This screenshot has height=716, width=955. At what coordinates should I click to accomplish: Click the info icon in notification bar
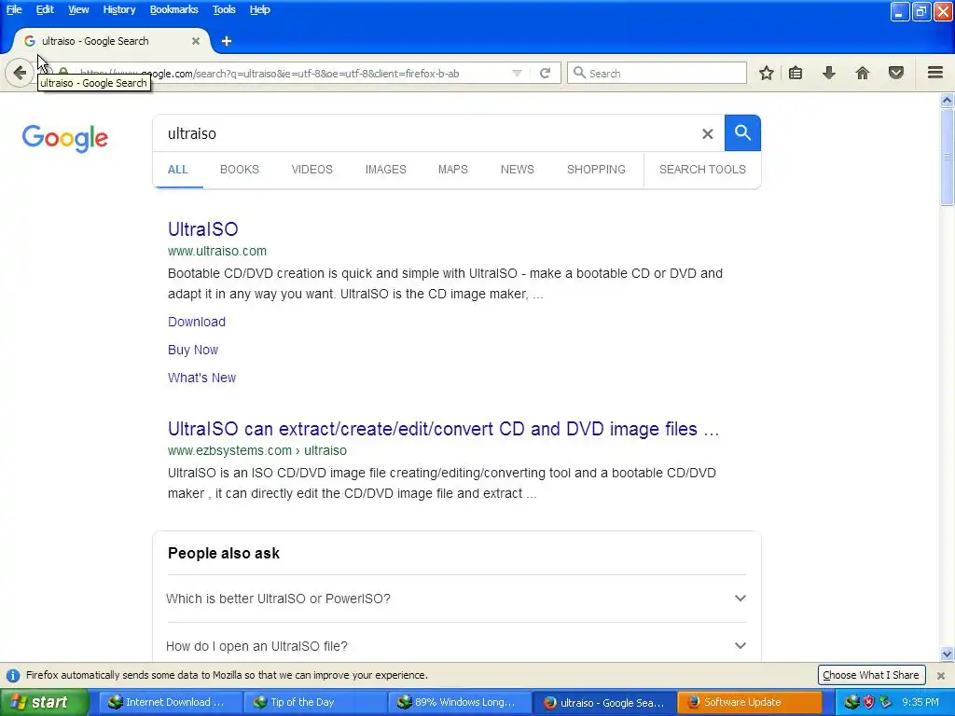tap(13, 675)
